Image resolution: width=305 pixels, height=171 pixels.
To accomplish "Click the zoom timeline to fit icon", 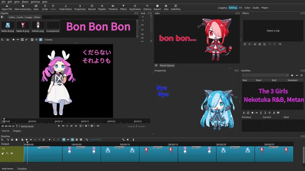I will 128,140.
